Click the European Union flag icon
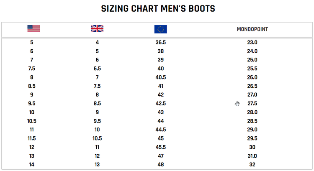 [160, 29]
